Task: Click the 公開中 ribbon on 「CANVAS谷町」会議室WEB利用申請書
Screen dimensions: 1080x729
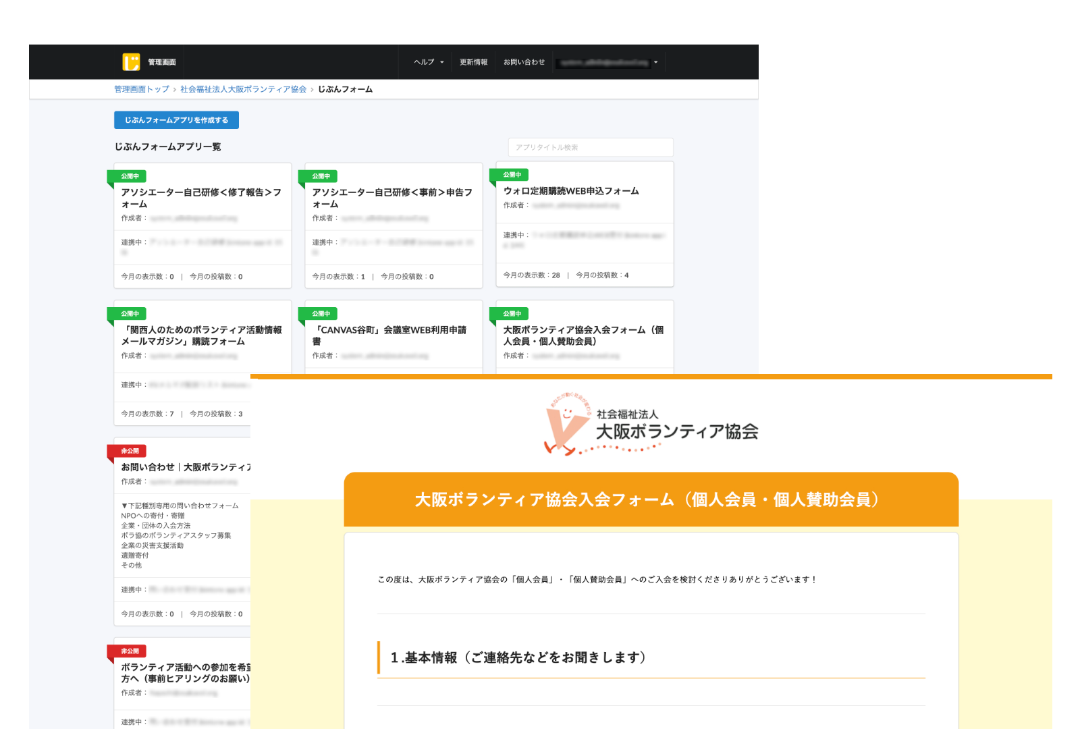Action: tap(321, 313)
